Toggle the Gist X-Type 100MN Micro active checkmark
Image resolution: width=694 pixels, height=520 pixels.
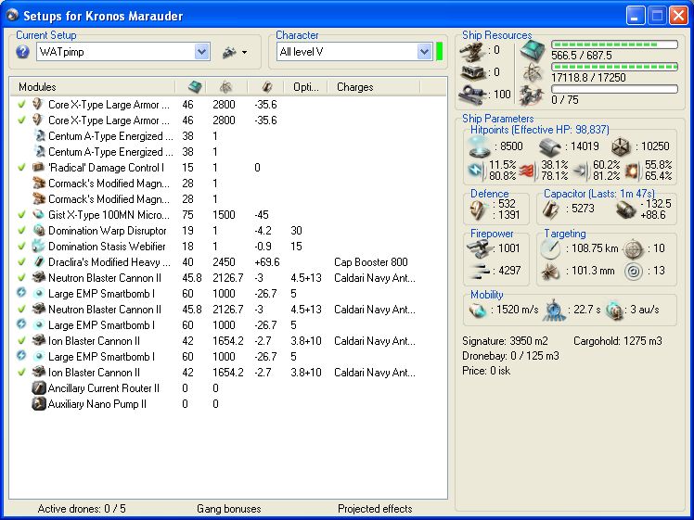[21, 215]
